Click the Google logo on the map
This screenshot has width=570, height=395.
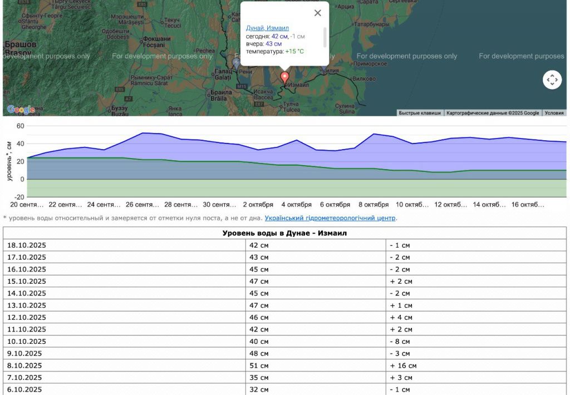[21, 110]
